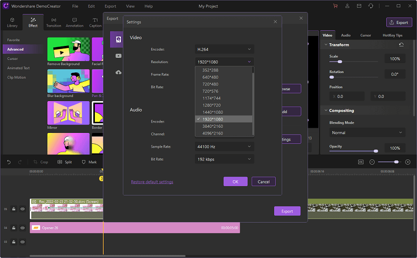The width and height of the screenshot is (417, 258).
Task: Open the View menu
Action: (130, 6)
